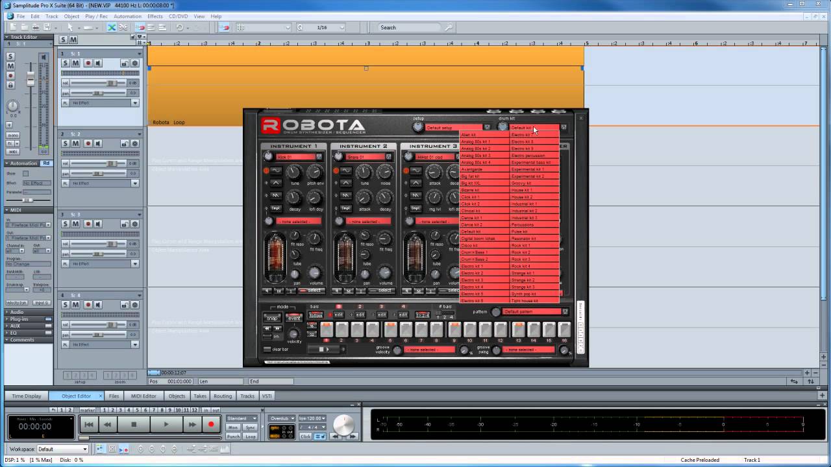Image resolution: width=831 pixels, height=467 pixels.
Task: Lock track 1 with the padlock icon
Action: point(125,63)
